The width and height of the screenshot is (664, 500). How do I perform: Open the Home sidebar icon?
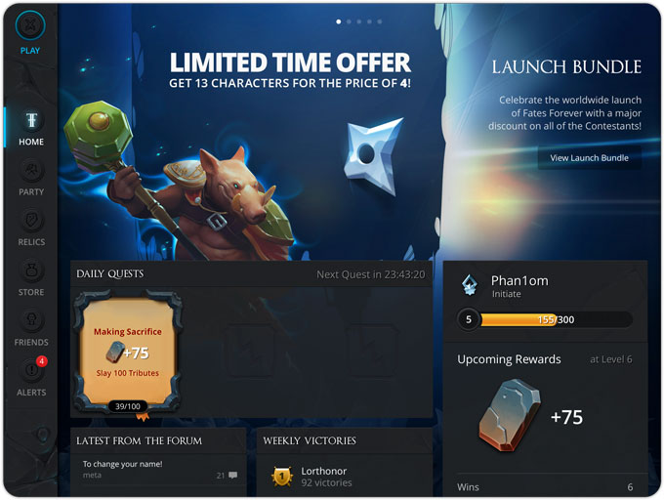31,120
